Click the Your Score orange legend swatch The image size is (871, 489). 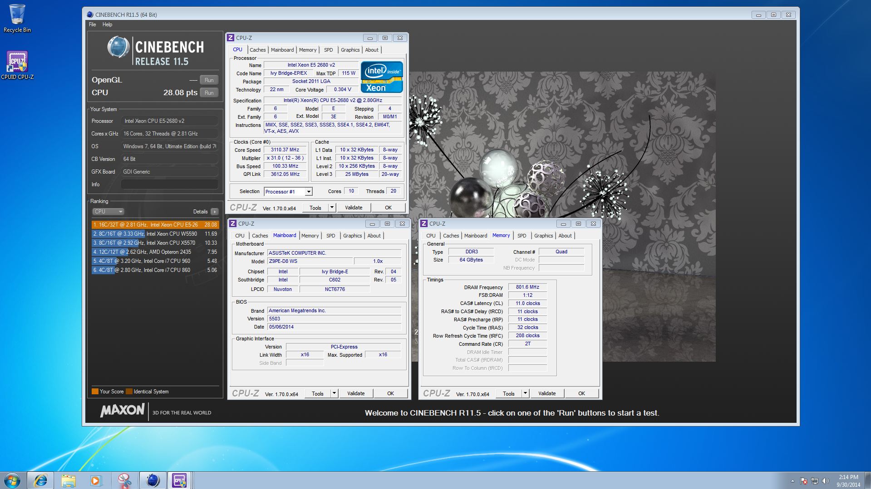pyautogui.click(x=95, y=392)
